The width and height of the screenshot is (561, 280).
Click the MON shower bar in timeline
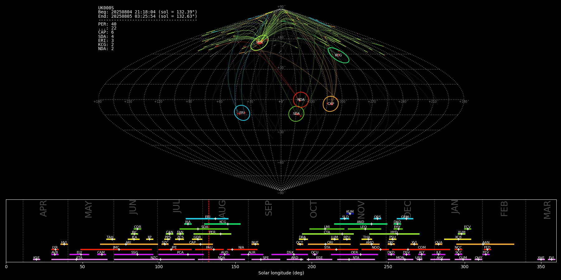pyautogui.click(x=400, y=259)
